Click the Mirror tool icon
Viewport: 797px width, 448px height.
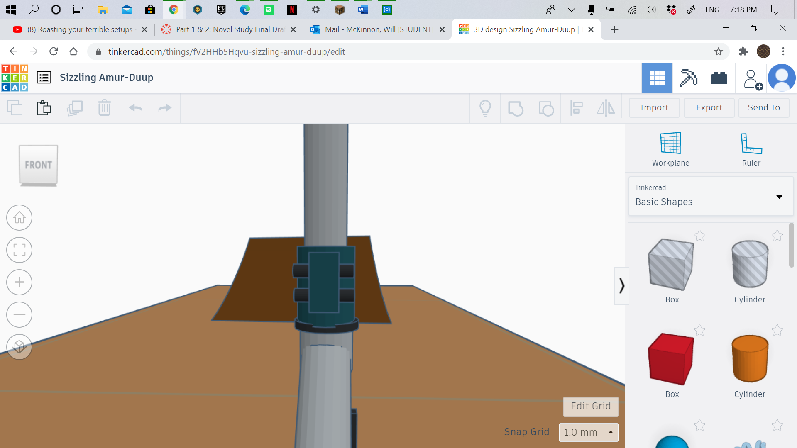coord(606,108)
